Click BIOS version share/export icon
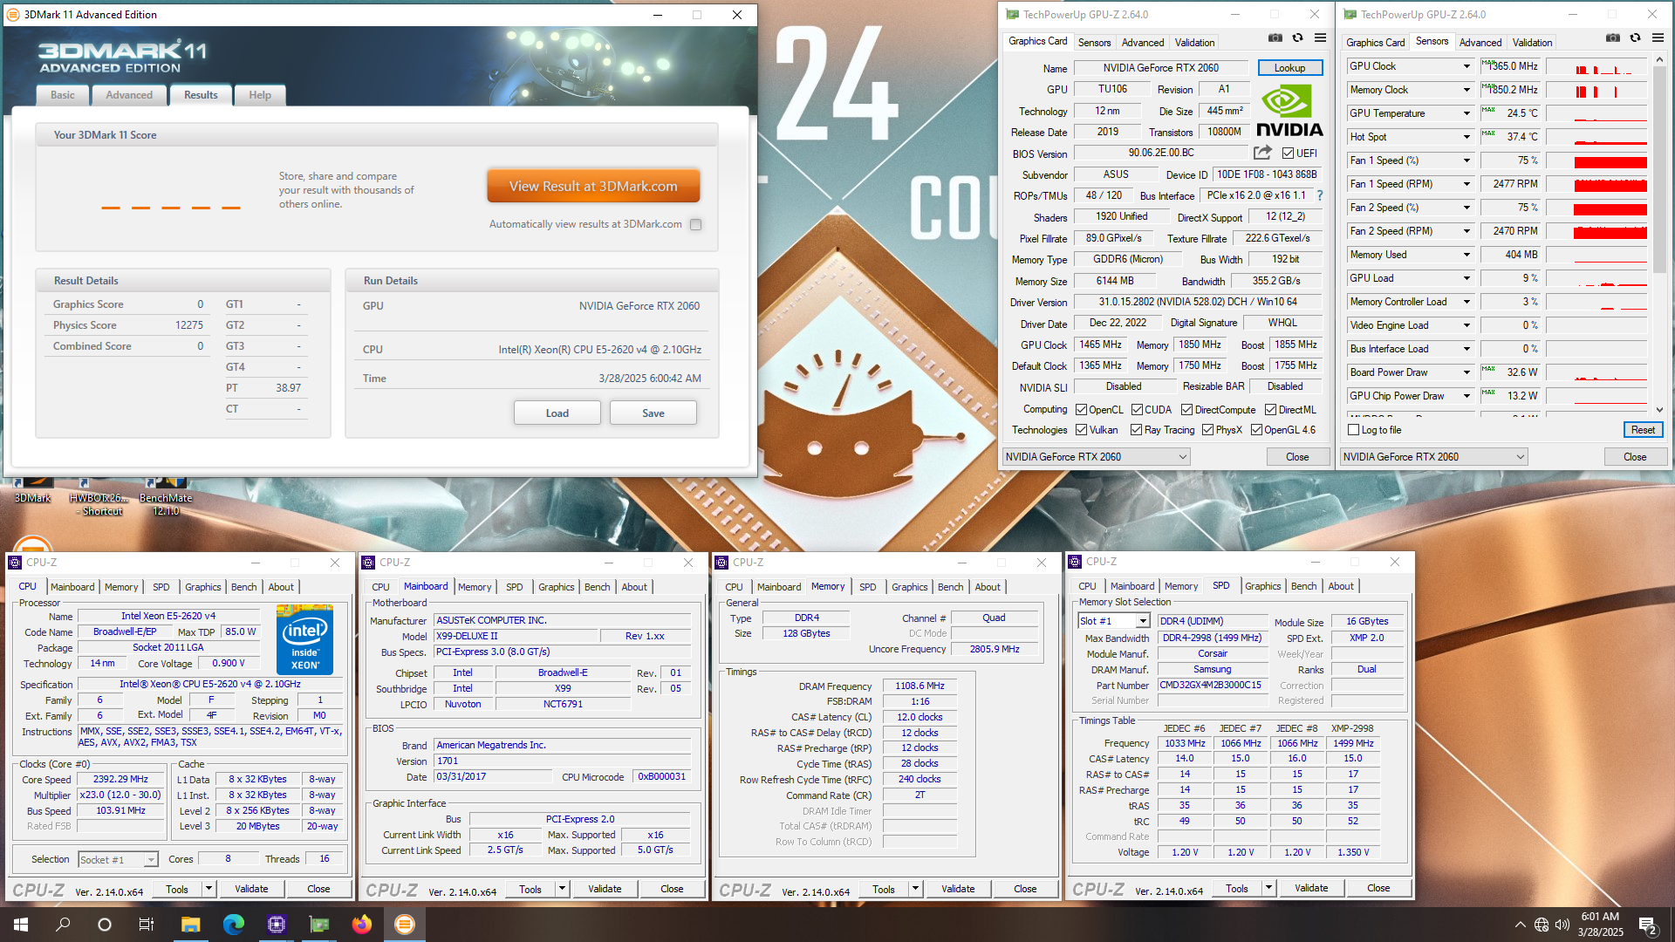The width and height of the screenshot is (1675, 942). point(1262,153)
